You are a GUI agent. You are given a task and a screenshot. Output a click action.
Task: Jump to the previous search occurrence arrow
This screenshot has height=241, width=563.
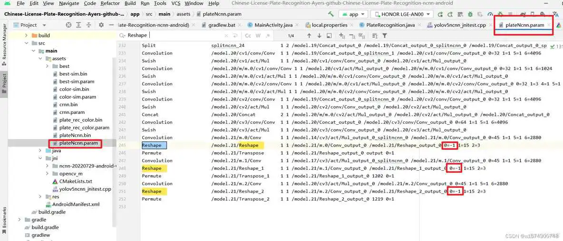click(x=309, y=36)
